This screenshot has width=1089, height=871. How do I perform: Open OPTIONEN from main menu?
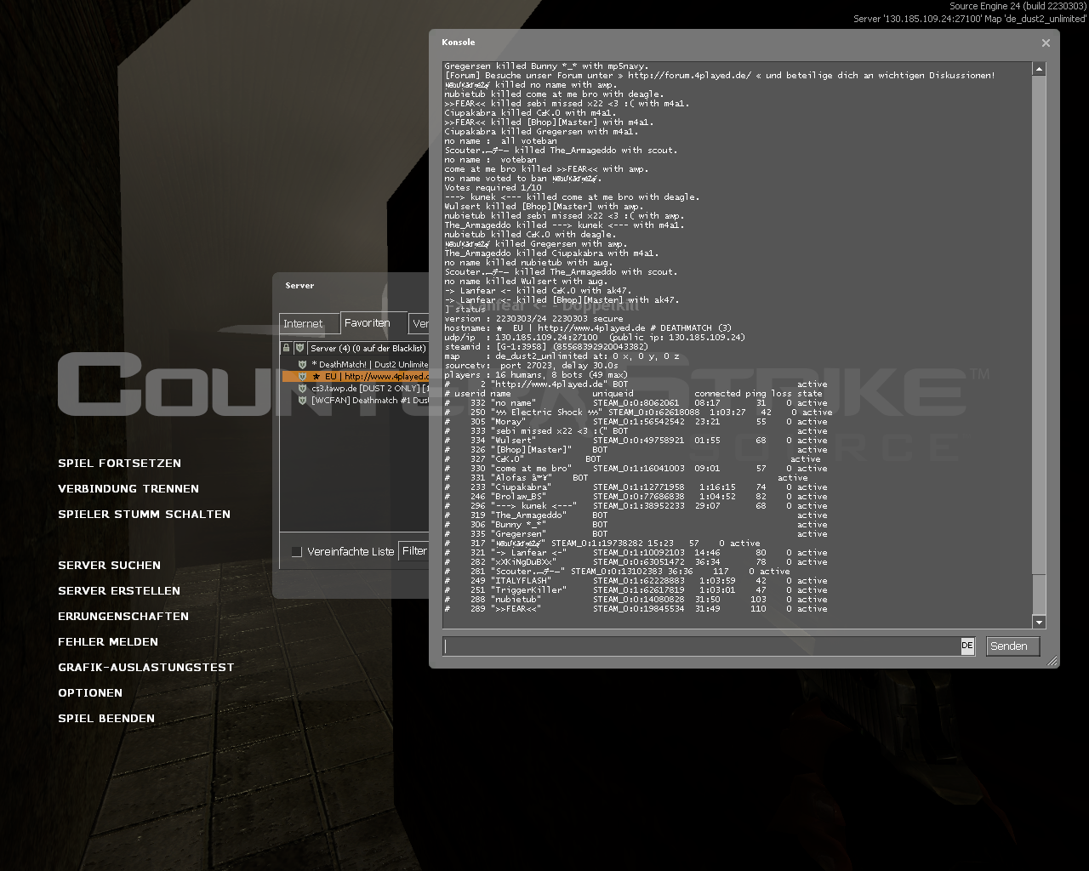click(x=90, y=693)
